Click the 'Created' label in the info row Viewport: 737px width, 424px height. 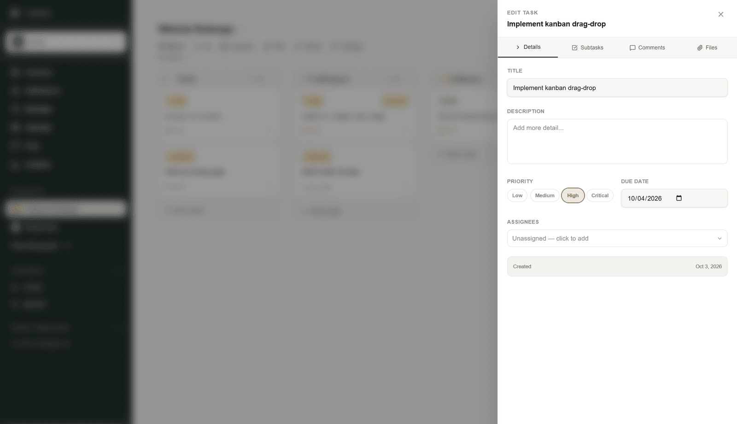(x=522, y=266)
